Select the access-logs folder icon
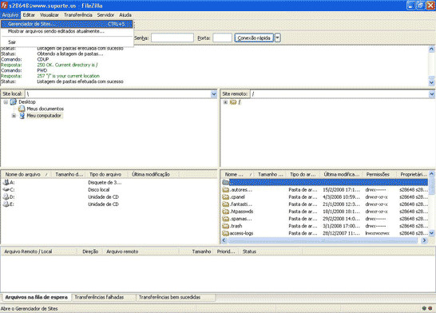The width and height of the screenshot is (436, 313). tap(226, 233)
